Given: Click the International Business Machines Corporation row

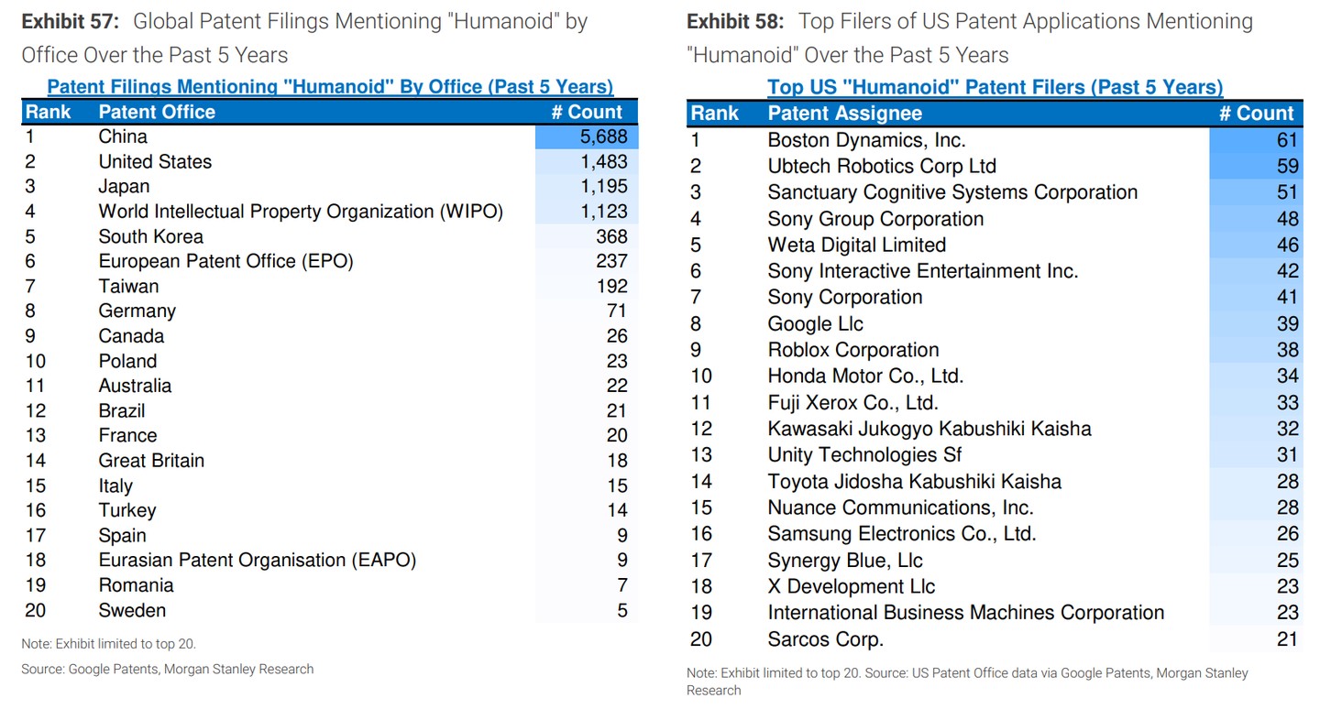Looking at the screenshot, I should (965, 613).
